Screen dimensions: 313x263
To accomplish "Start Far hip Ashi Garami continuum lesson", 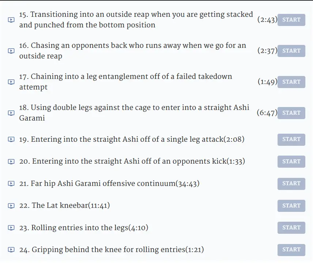I will point(291,184).
